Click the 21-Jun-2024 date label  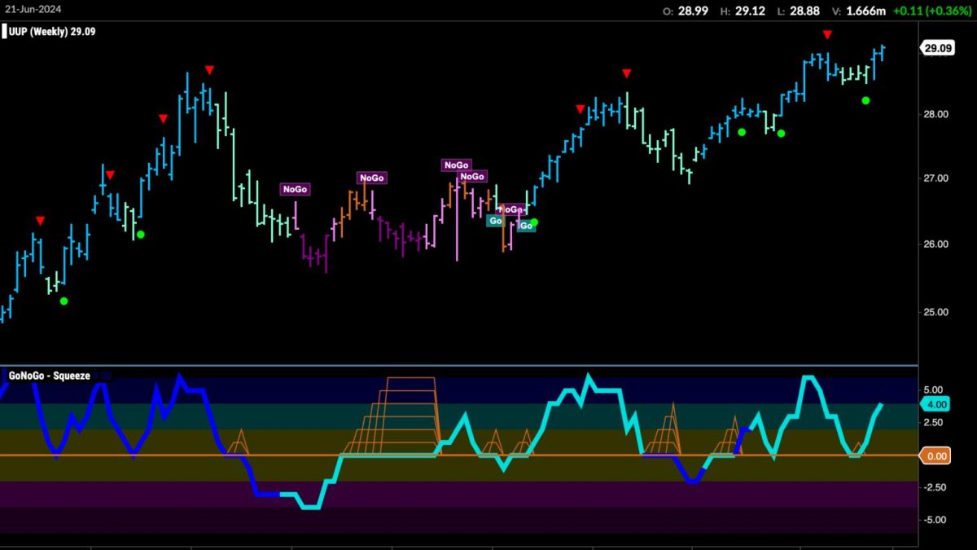click(34, 9)
